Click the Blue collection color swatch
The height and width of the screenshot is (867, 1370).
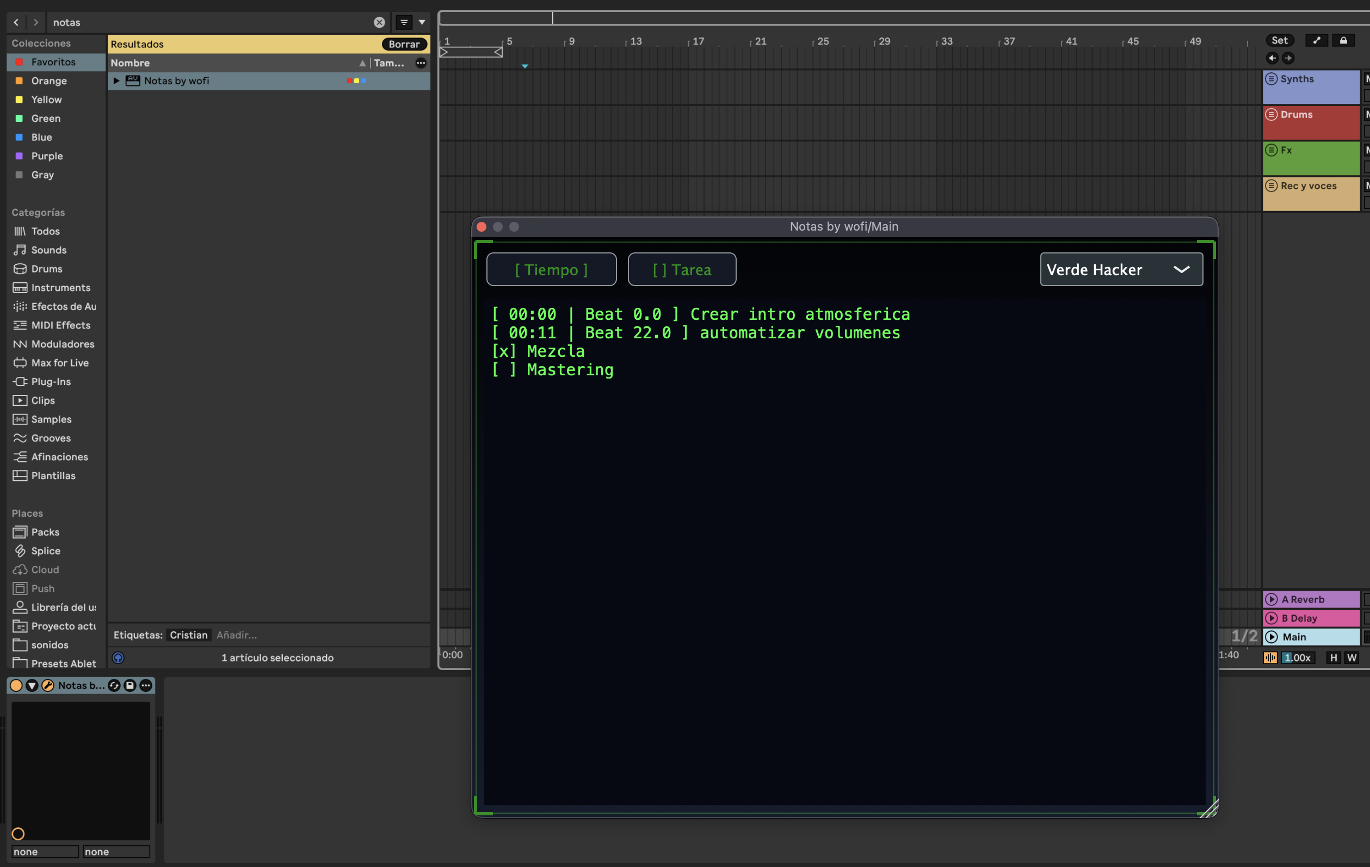(19, 137)
